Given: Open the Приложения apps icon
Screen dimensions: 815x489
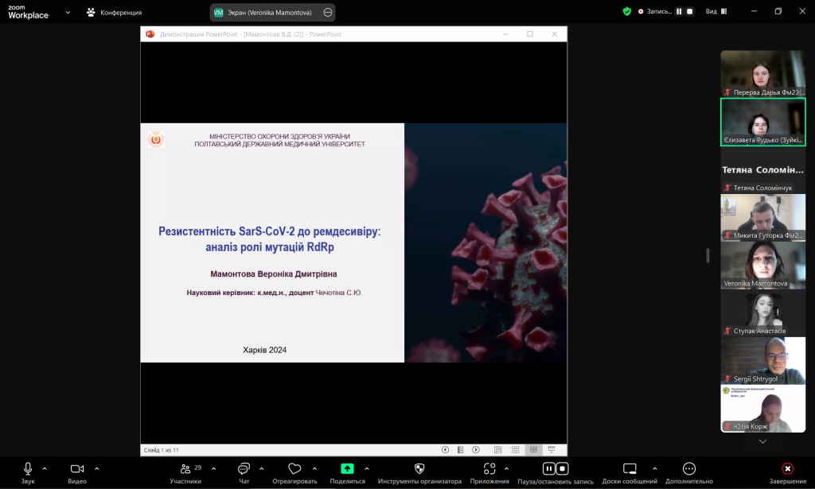Looking at the screenshot, I should coord(489,469).
